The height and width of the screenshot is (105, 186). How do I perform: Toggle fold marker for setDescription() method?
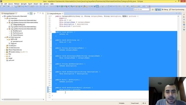coord(51,72)
